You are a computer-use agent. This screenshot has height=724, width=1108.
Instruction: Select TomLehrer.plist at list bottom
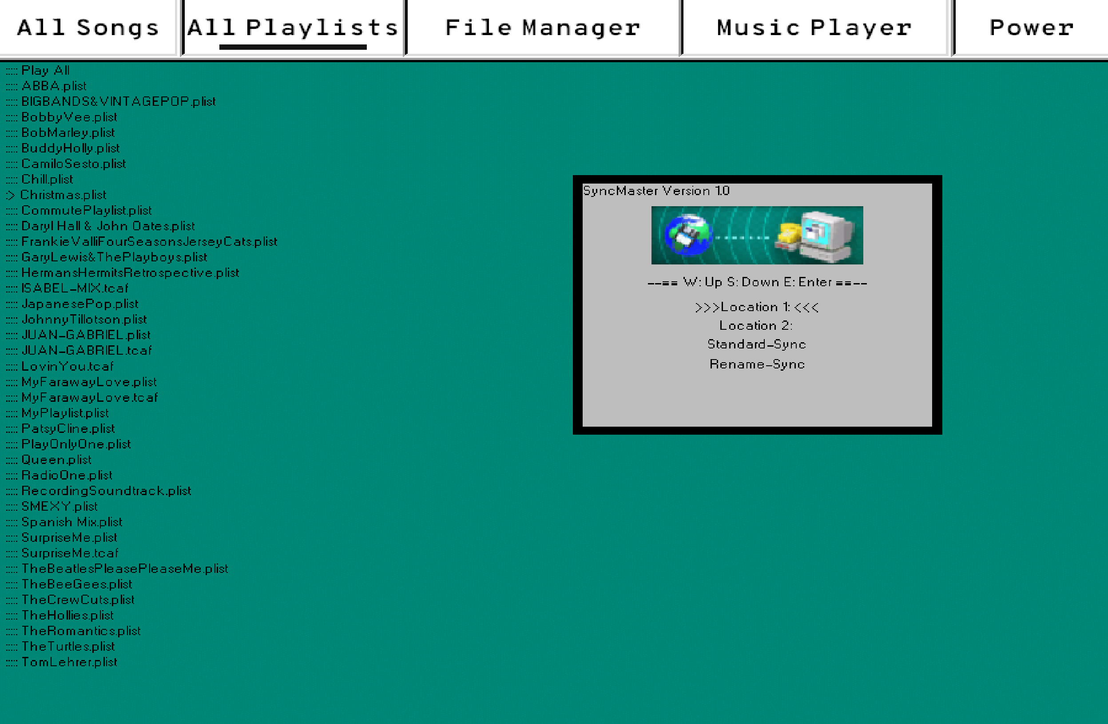(x=69, y=662)
